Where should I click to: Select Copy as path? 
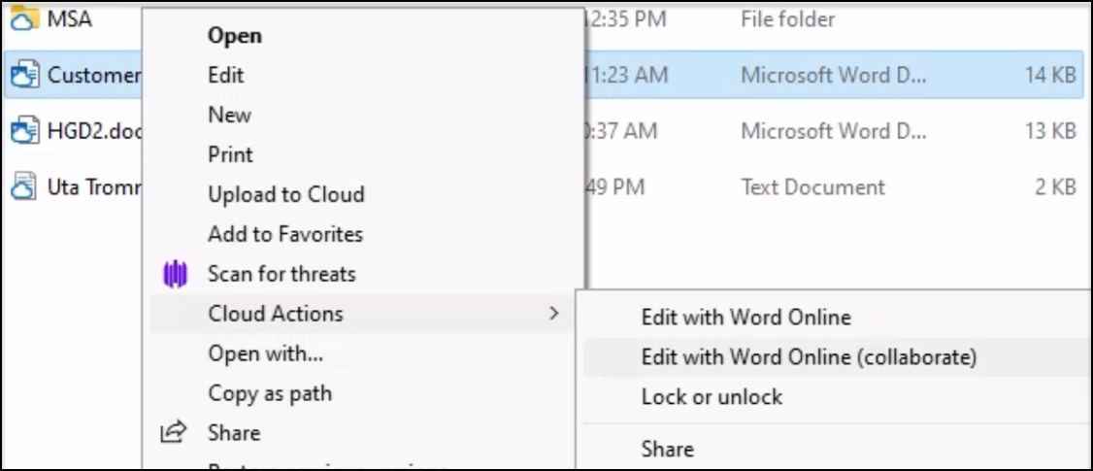[x=269, y=393]
